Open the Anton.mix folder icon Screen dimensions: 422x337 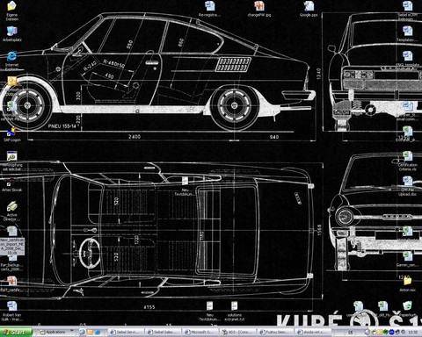point(407,284)
